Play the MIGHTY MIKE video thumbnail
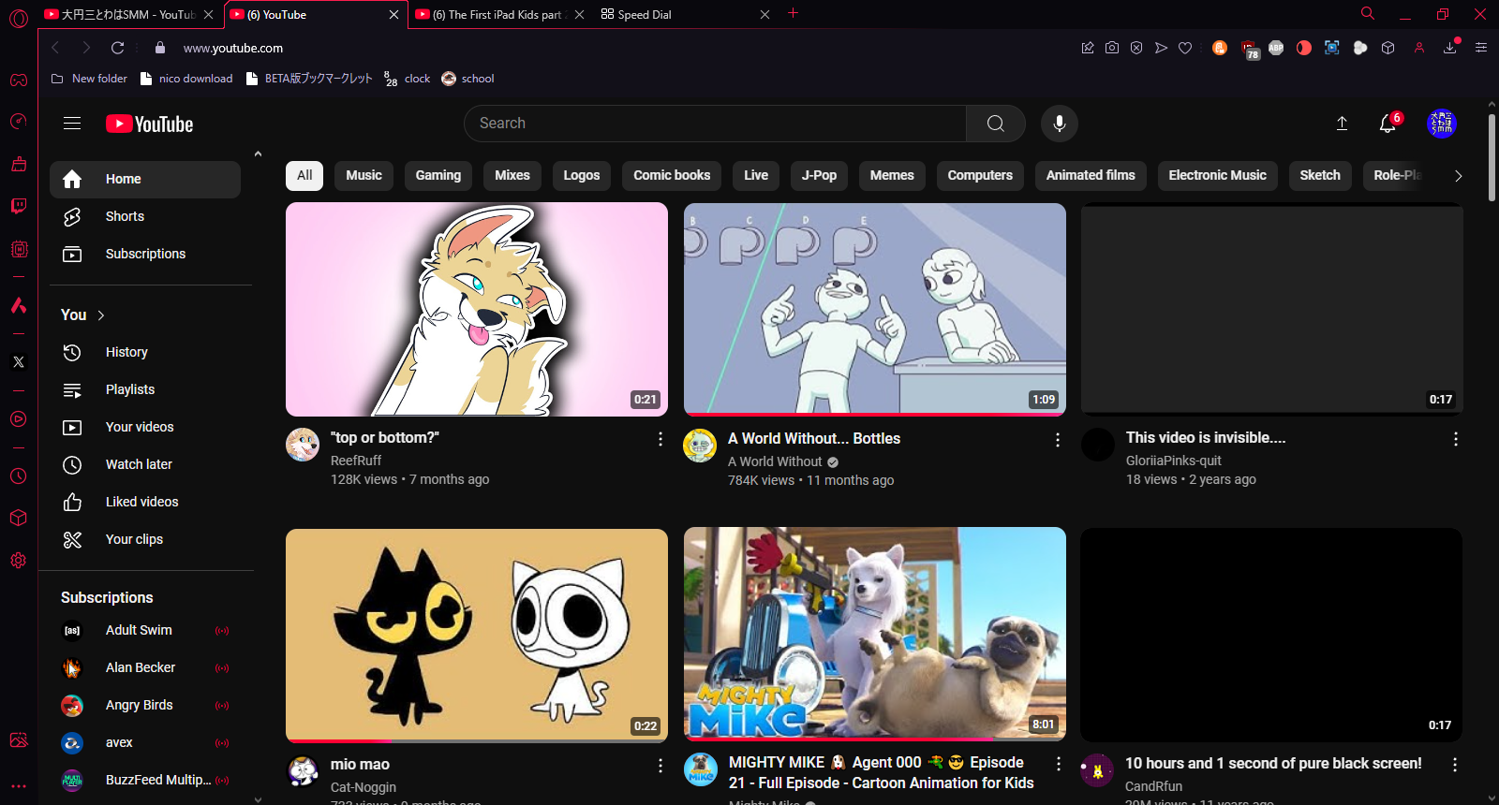 pos(875,634)
